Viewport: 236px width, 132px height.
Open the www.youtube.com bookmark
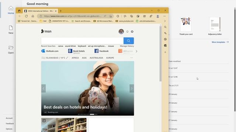tap(125, 21)
